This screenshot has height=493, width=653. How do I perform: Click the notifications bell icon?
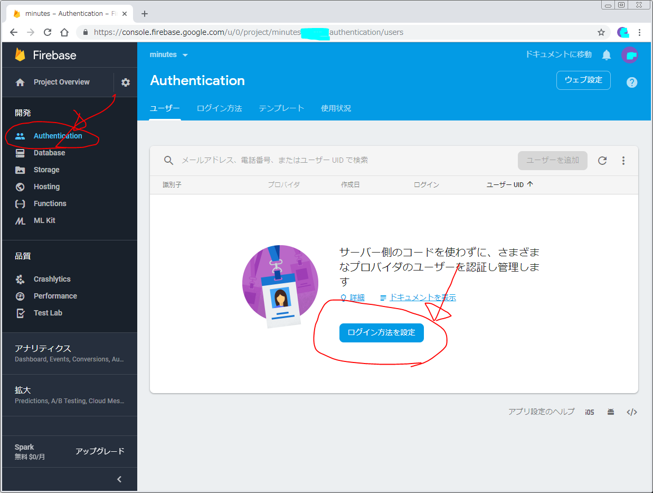click(x=607, y=55)
